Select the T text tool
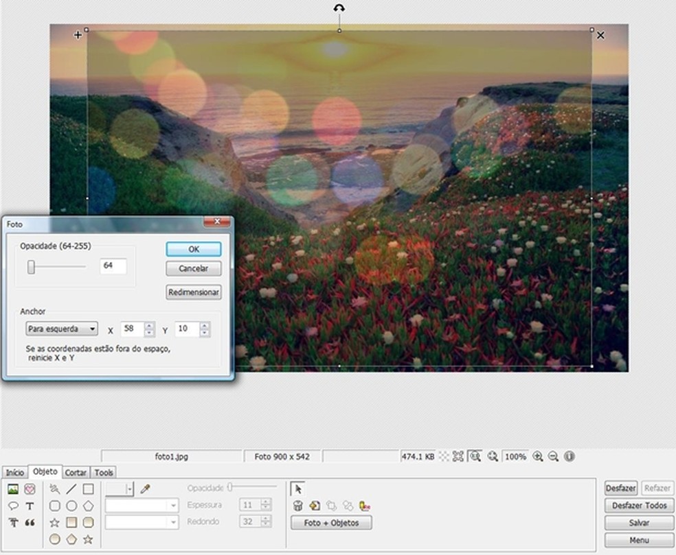This screenshot has height=555, width=676. pos(30,506)
